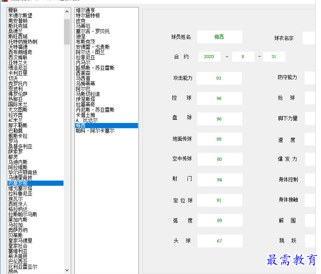Click the team list scrollbar thumb

tap(67, 32)
